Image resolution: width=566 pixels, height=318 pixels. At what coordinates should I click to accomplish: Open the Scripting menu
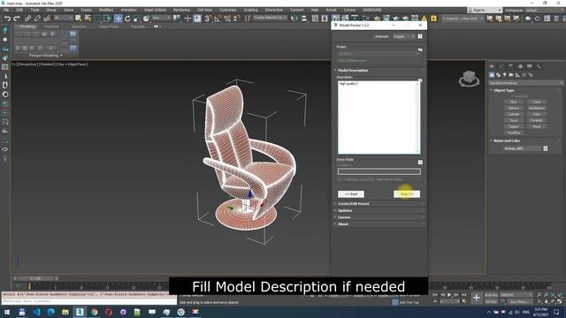pyautogui.click(x=250, y=10)
